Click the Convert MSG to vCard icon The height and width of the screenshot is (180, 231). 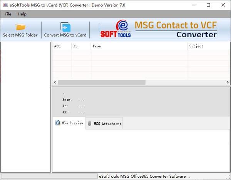coord(65,27)
